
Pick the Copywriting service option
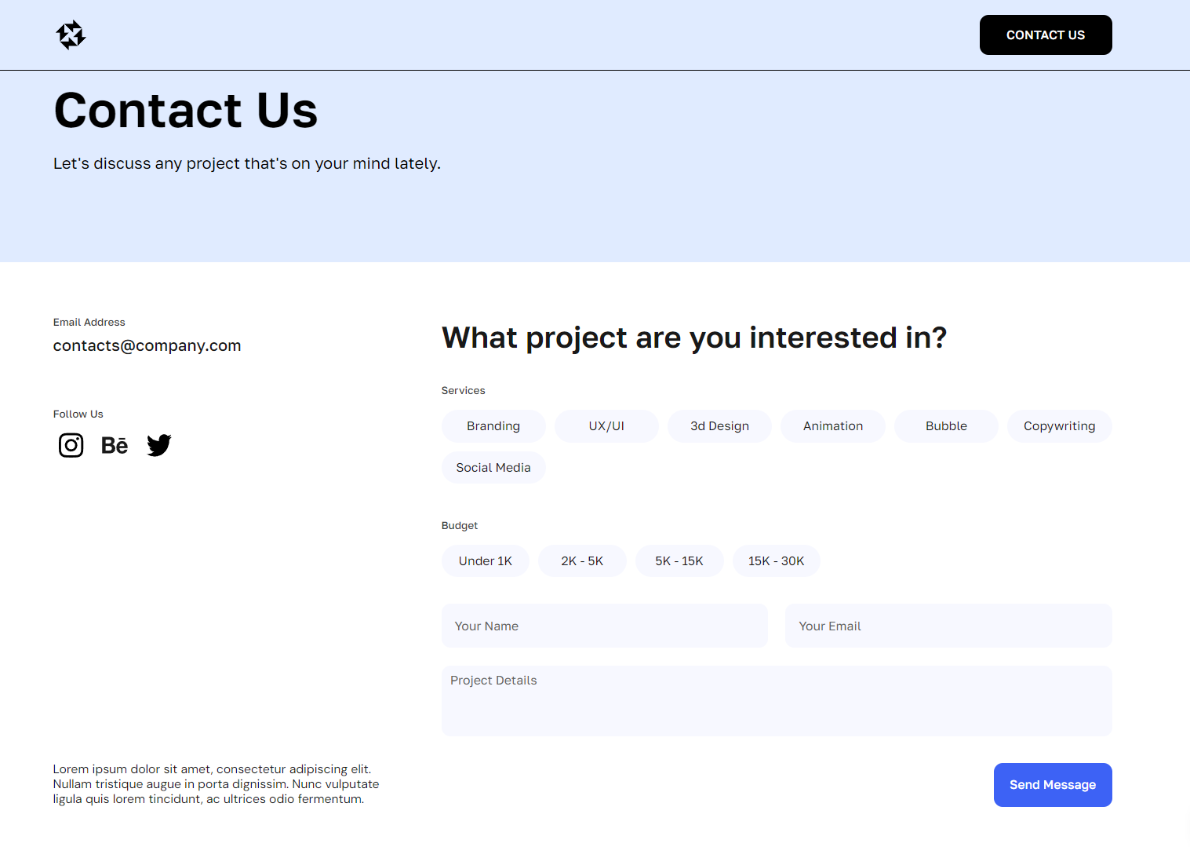(x=1060, y=426)
